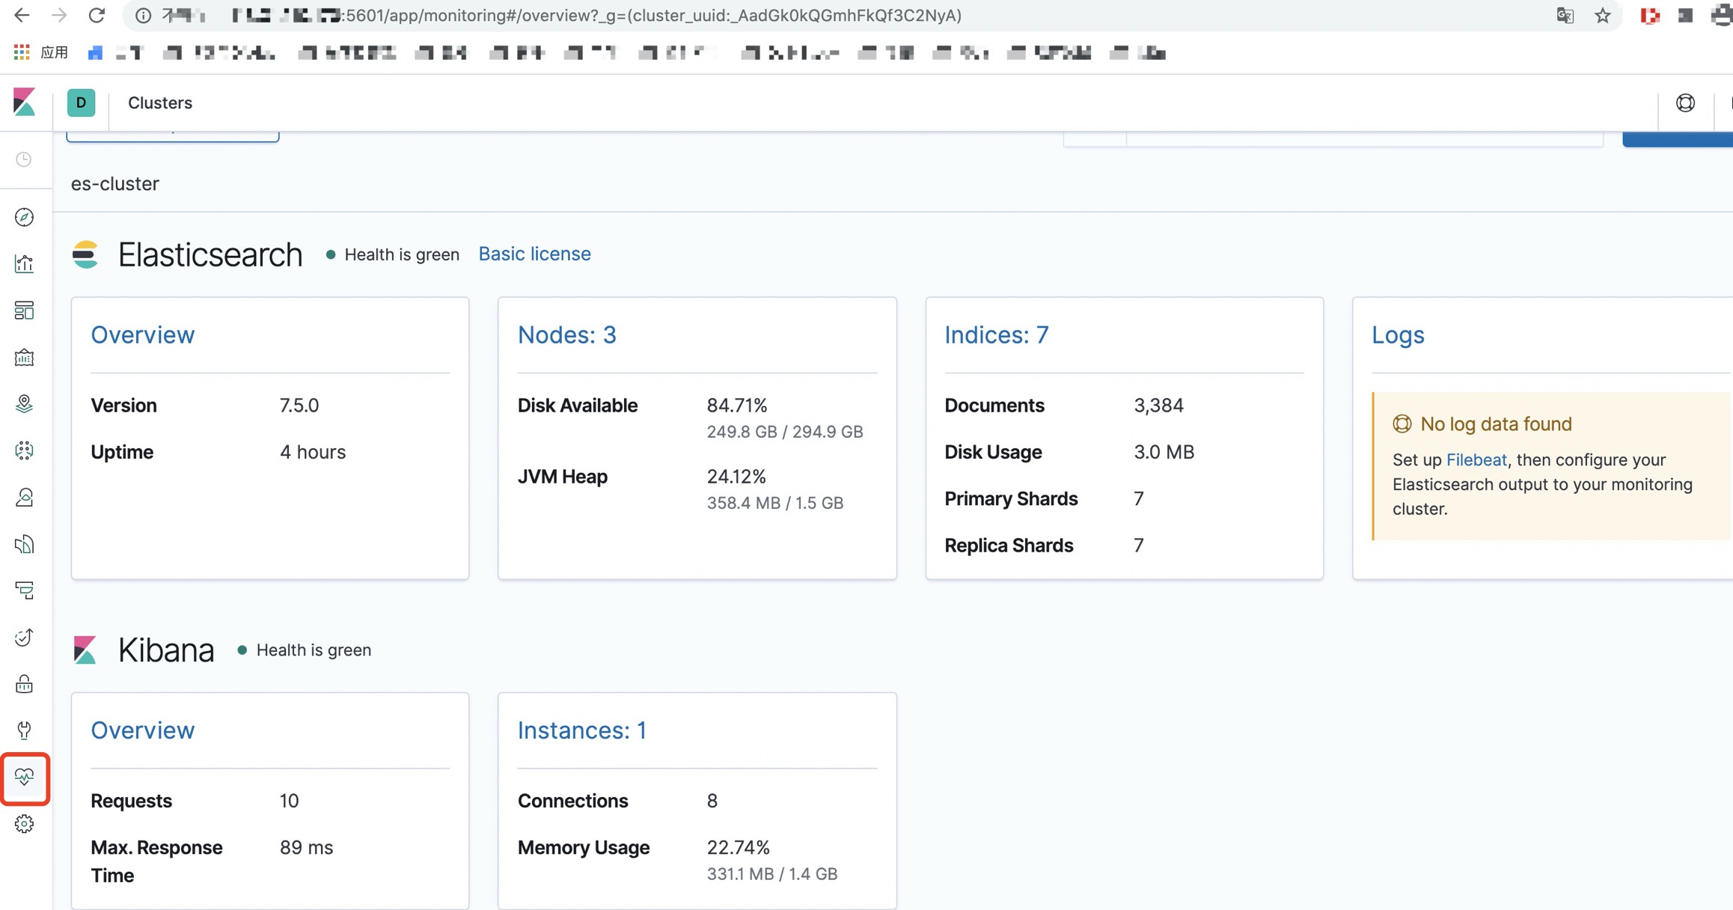Open the Uptime sidebar icon
Screen dimensions: 1733x910
click(24, 638)
